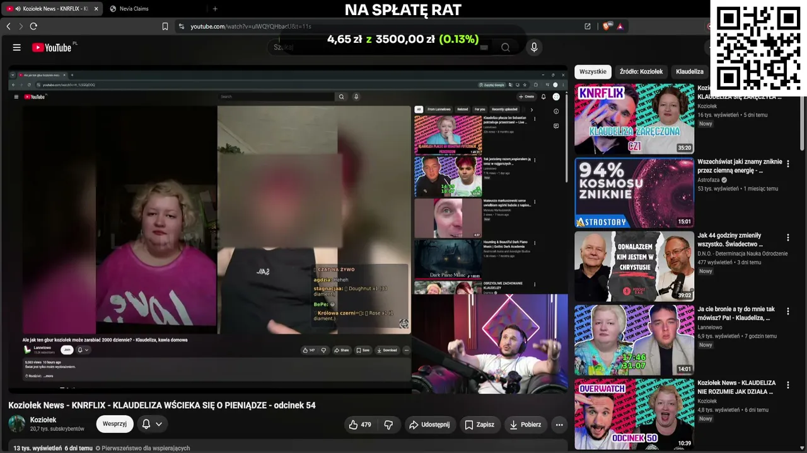Open options menu for KLAUDELIZA NIE ROZUMIE video

click(x=787, y=385)
